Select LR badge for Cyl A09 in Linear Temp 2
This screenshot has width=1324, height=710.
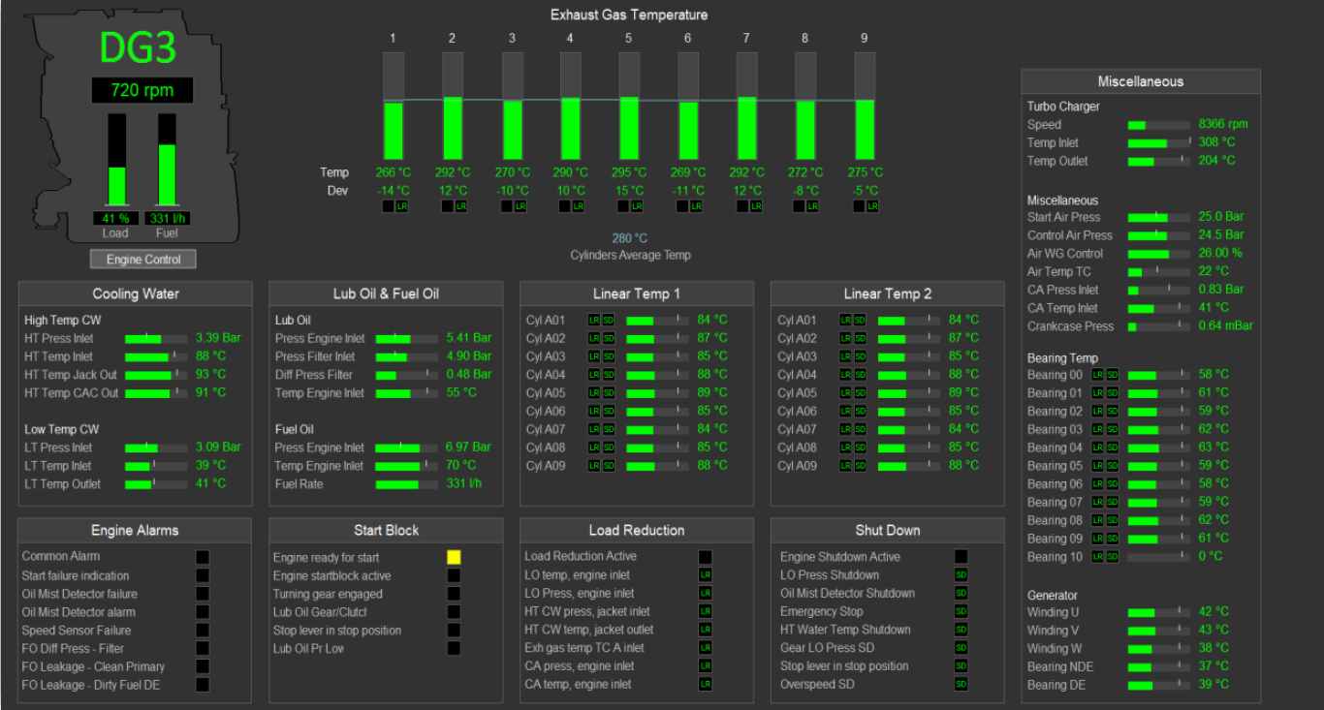coord(845,466)
